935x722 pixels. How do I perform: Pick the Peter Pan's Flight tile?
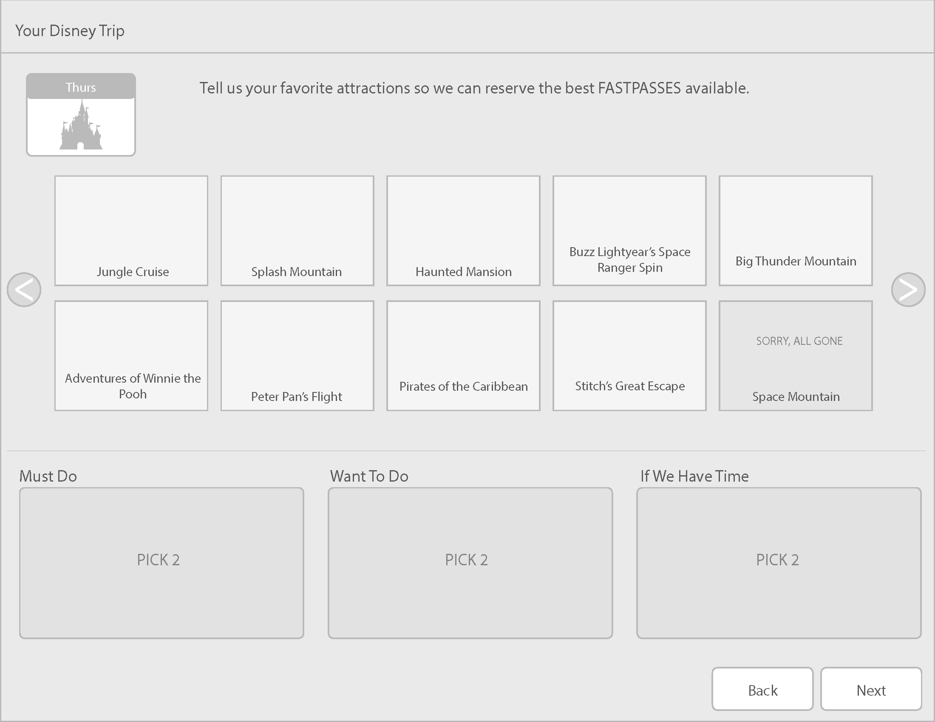click(x=297, y=355)
